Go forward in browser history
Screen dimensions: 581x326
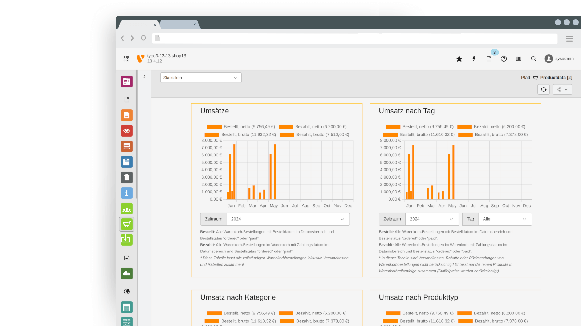coord(132,38)
